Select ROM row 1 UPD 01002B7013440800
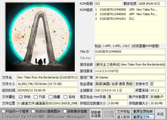Screen dimensions: 167x120 coord(127,10)
